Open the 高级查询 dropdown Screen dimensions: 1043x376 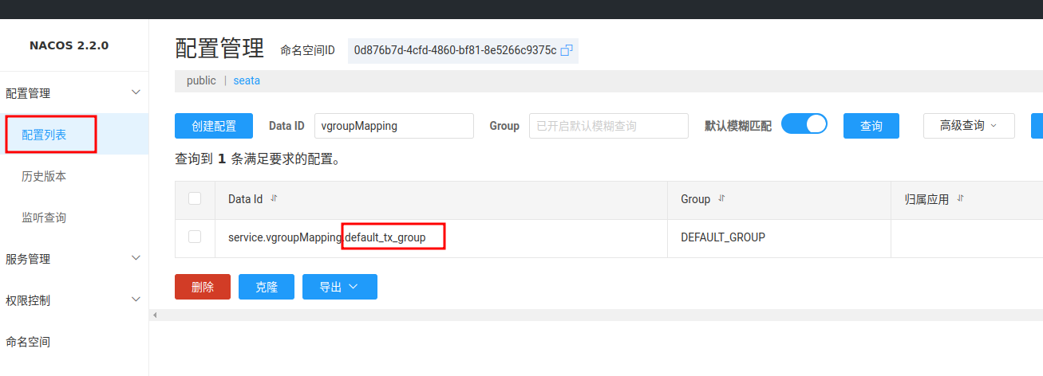969,126
